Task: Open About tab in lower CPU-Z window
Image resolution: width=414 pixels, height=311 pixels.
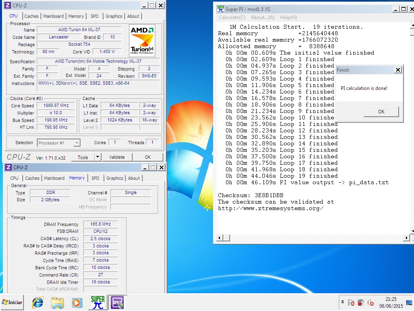Action: pos(133,178)
